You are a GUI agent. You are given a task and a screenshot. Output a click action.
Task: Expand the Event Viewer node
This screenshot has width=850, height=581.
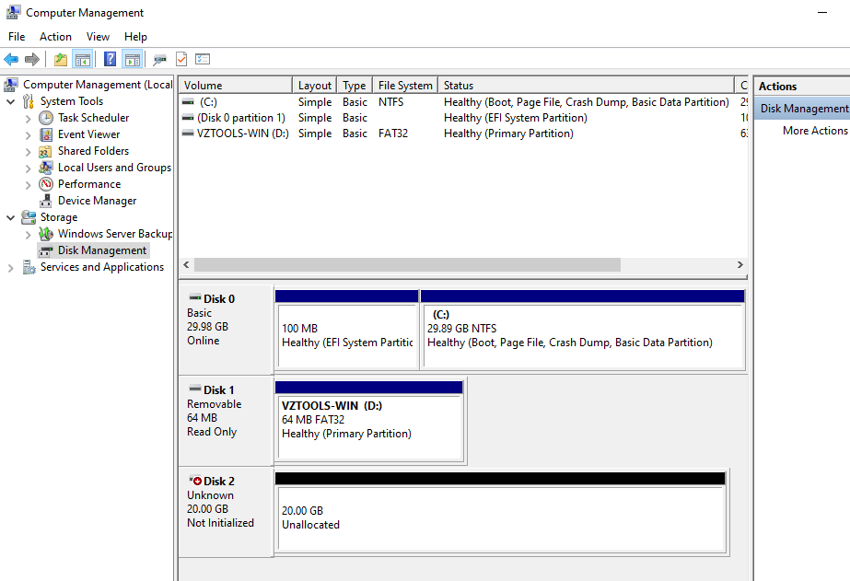click(29, 135)
